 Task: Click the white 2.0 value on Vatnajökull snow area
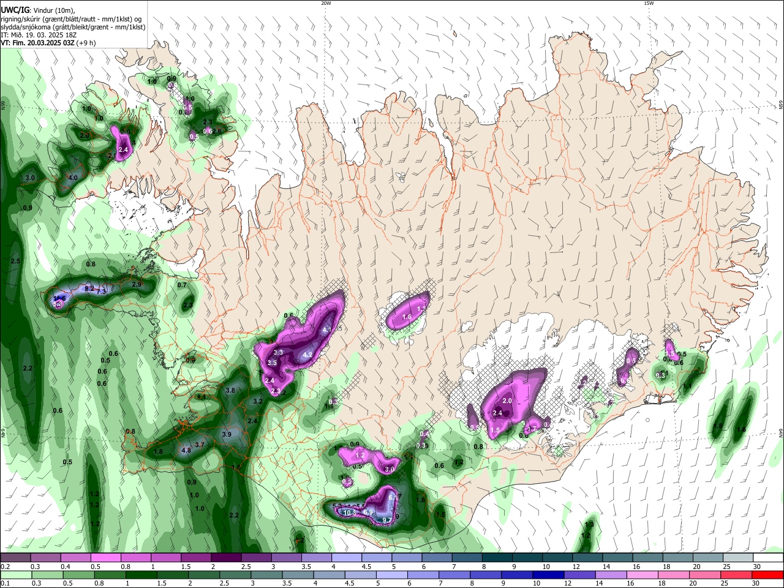coord(507,401)
